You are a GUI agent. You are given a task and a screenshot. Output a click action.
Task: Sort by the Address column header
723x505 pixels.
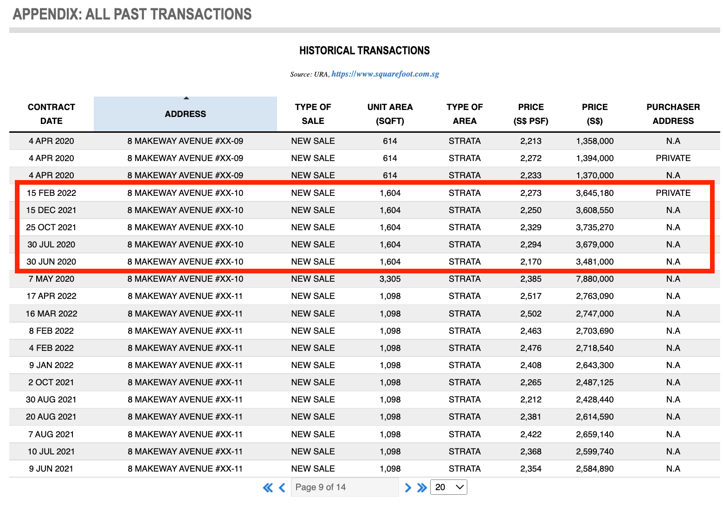tap(185, 114)
